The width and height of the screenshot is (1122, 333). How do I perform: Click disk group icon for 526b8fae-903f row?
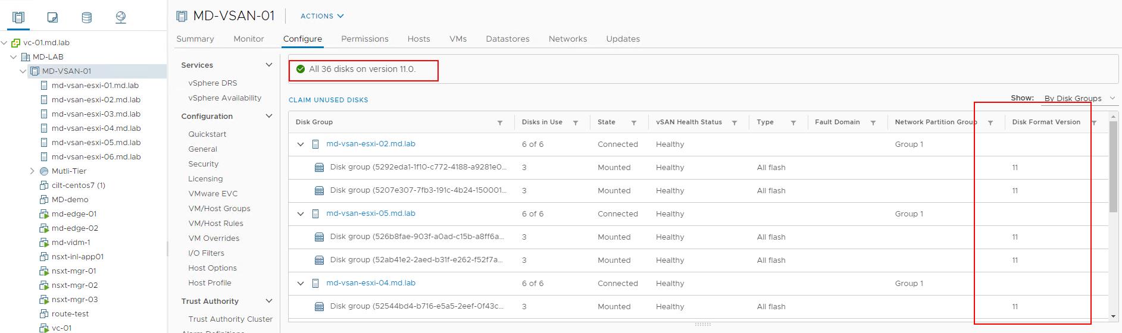coord(319,237)
